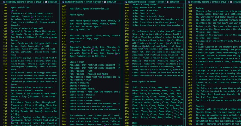Click the file icon beside default.txt in the pane starting at line 220
241x126 pixels.
[105, 2]
